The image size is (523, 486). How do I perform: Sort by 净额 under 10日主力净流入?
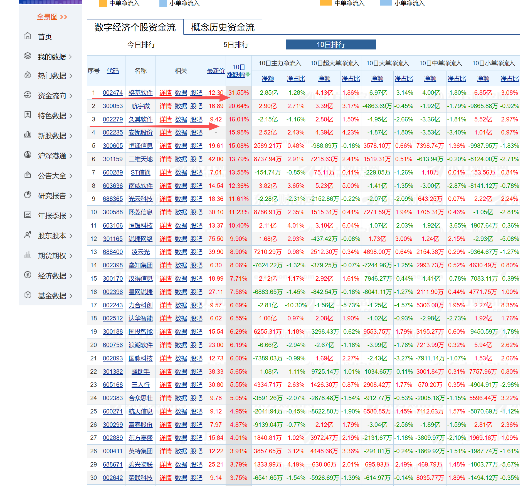point(268,79)
